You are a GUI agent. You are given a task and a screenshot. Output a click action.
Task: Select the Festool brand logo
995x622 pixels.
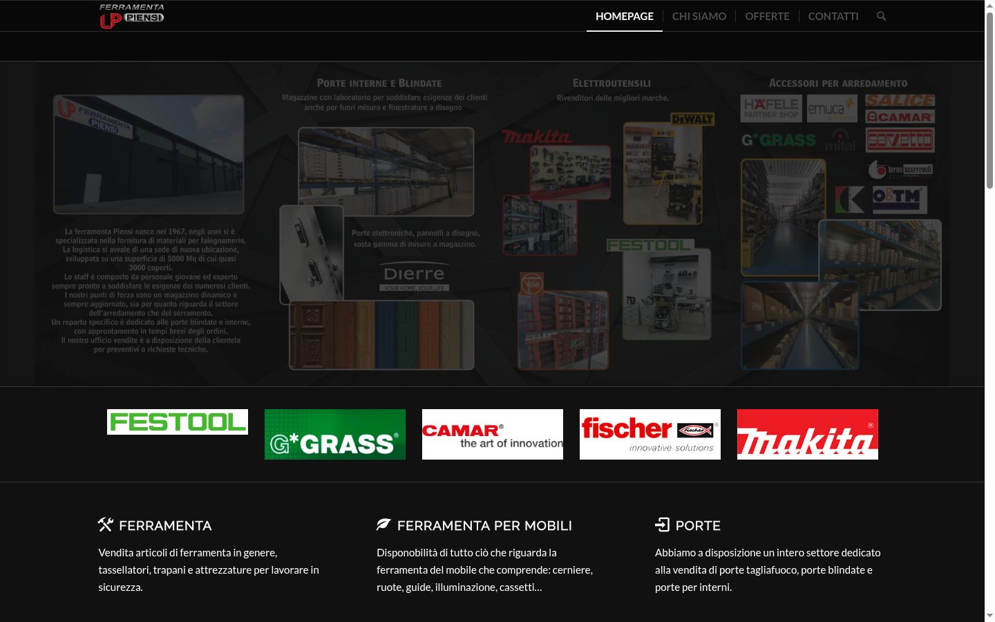tap(178, 422)
